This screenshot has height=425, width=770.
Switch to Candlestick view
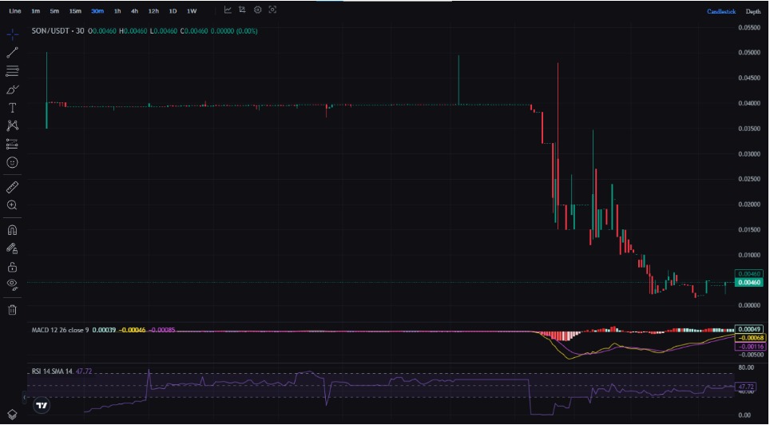tap(721, 11)
